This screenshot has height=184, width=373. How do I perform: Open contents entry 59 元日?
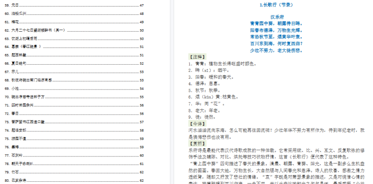click(74, 5)
